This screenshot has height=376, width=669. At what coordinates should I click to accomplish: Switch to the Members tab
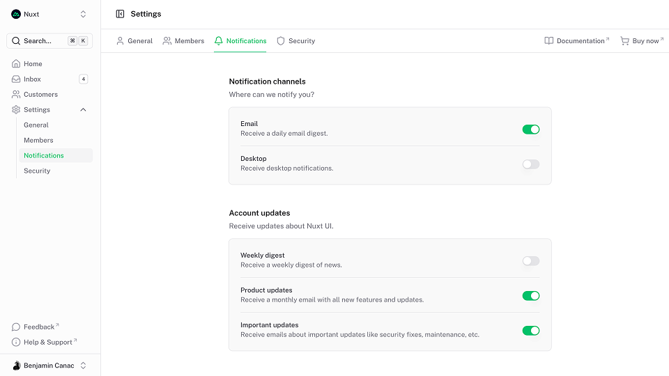coord(183,41)
